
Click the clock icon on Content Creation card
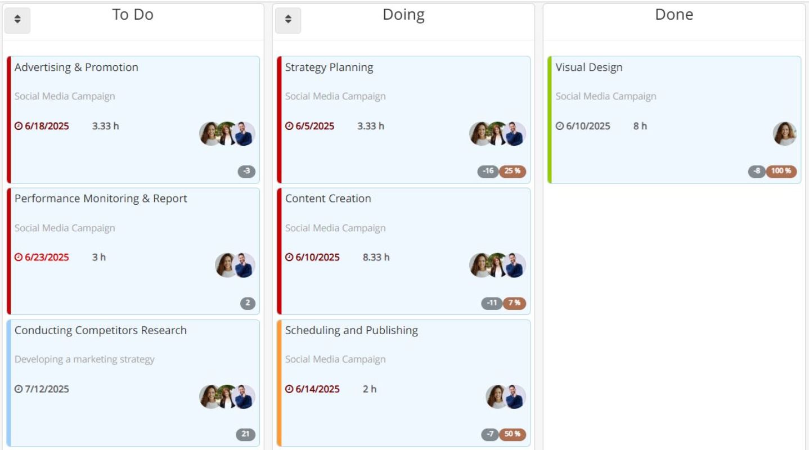pyautogui.click(x=289, y=257)
